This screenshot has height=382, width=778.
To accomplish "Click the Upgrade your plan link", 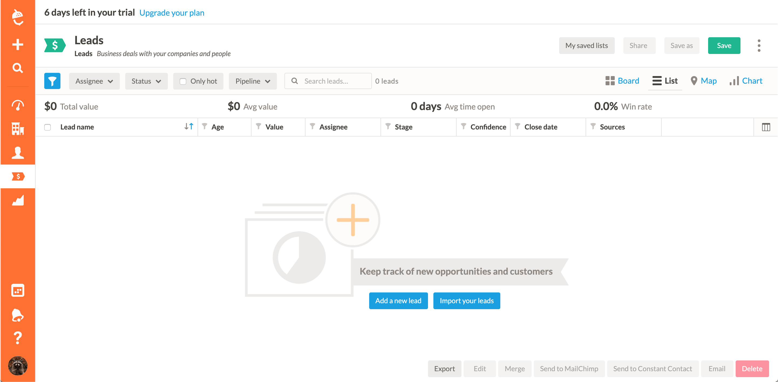I will (172, 12).
